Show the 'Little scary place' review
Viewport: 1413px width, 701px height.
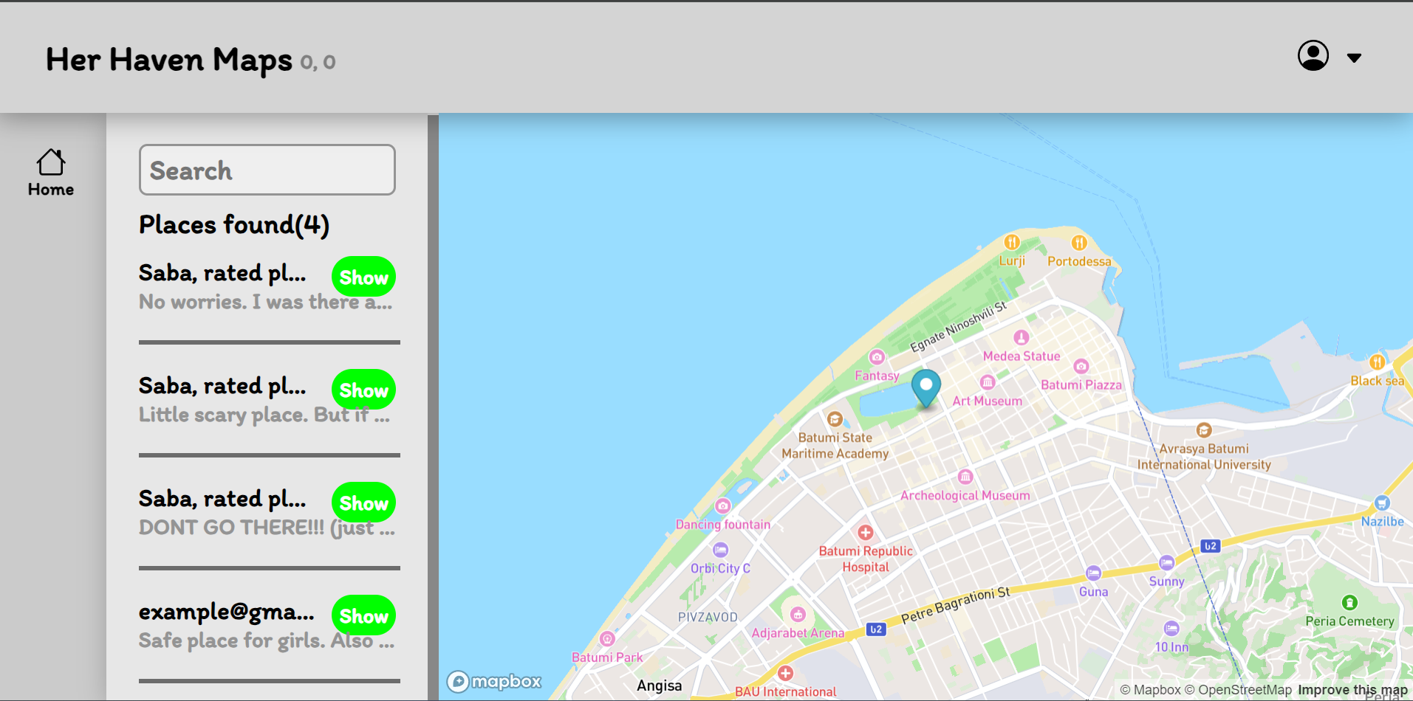(363, 390)
